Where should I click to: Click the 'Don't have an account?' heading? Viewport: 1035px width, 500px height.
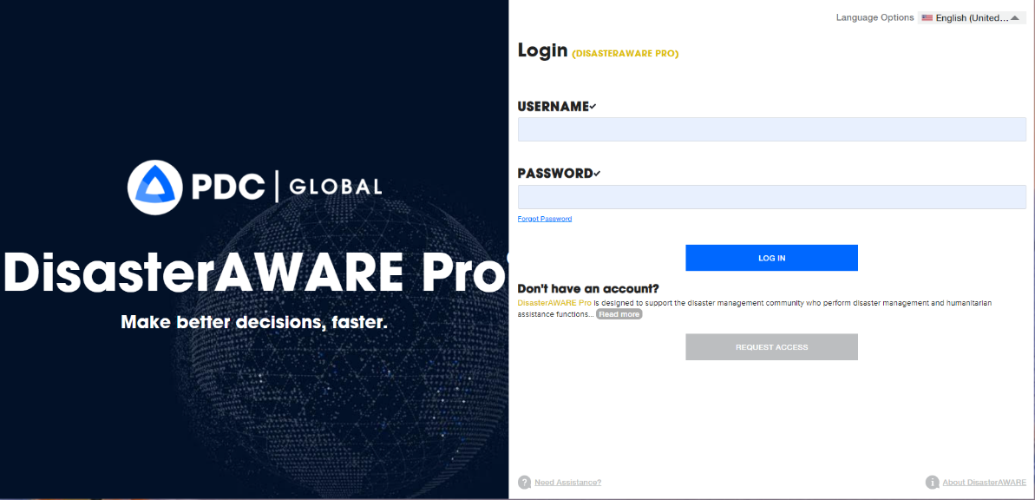tap(588, 289)
